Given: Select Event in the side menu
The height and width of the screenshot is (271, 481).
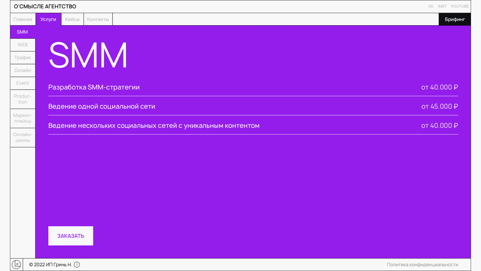Looking at the screenshot, I should click(x=23, y=83).
